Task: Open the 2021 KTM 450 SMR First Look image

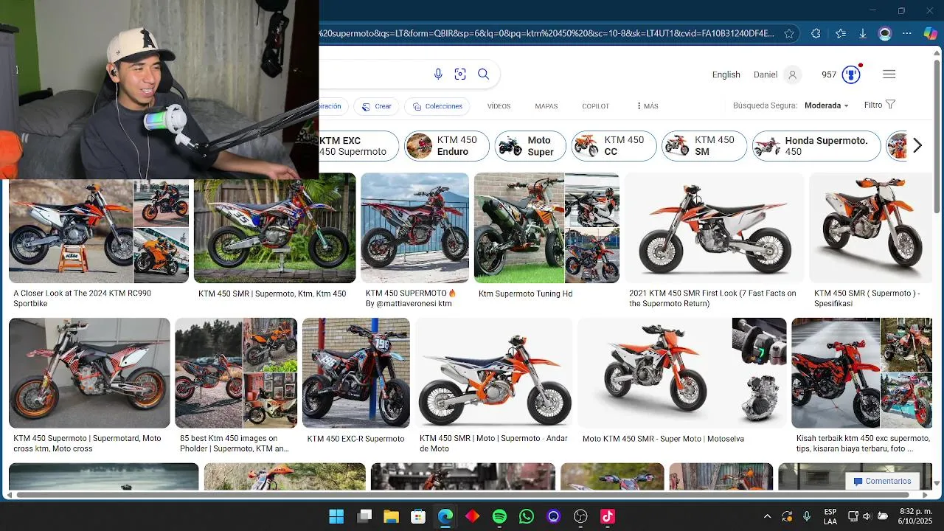Action: (x=714, y=228)
